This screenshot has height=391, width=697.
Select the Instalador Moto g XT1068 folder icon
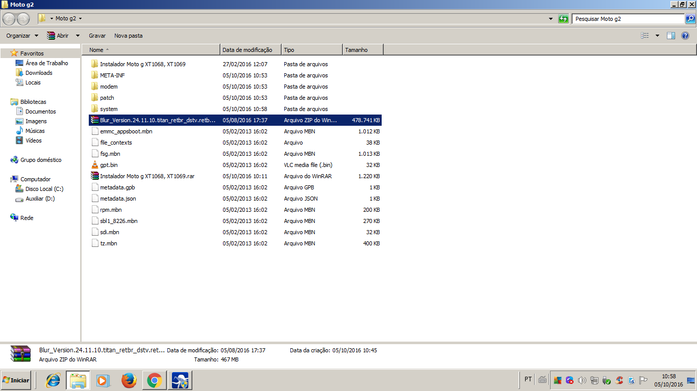click(x=94, y=64)
